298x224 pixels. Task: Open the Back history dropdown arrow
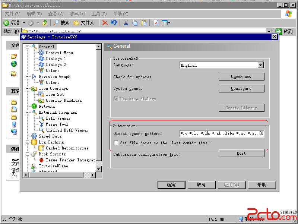[x=24, y=23]
